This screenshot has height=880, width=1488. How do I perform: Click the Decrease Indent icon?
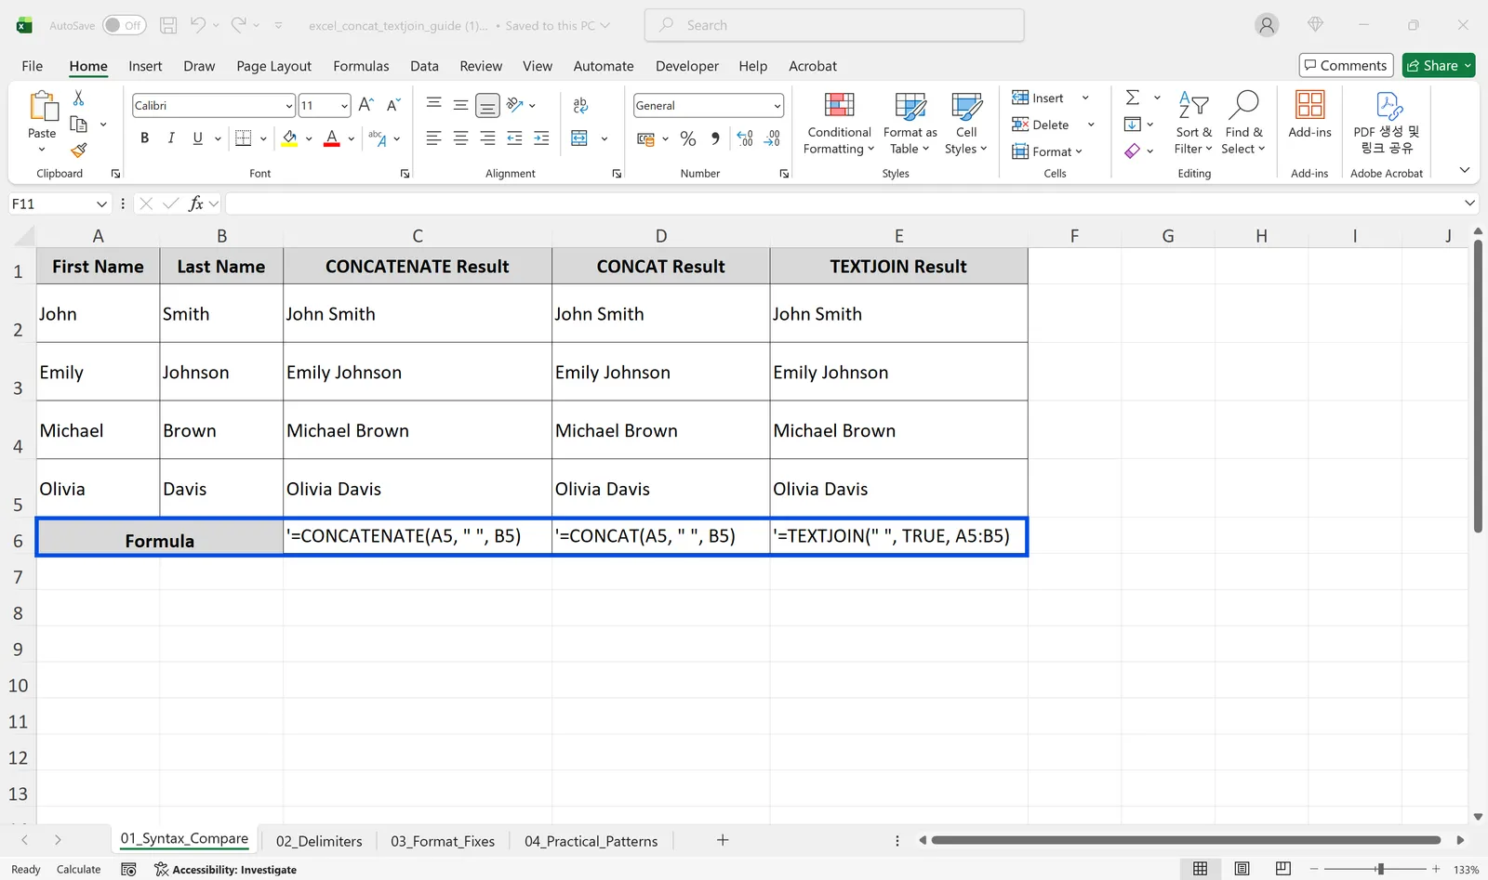click(514, 138)
